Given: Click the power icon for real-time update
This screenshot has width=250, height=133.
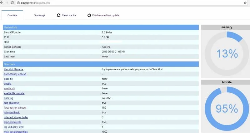Looking at the screenshot, I should point(89,15).
